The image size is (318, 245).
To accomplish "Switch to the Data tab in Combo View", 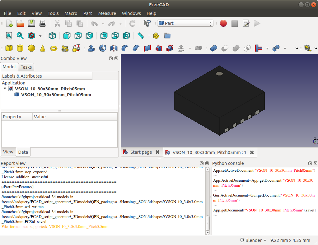I will (23, 152).
